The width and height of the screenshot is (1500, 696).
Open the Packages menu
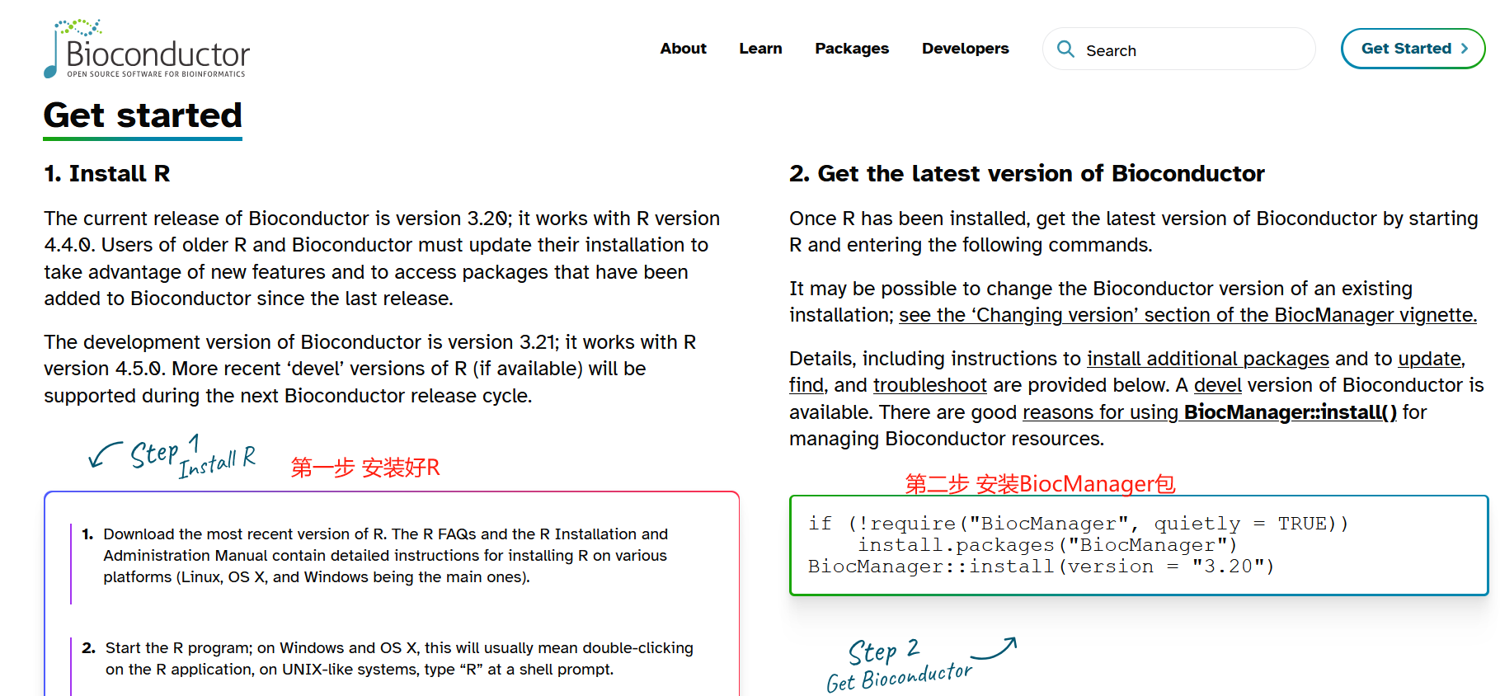click(x=852, y=49)
